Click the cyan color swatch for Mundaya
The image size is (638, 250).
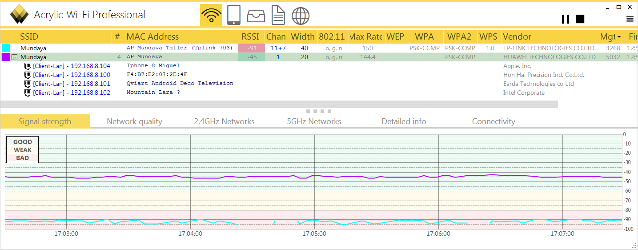tap(6, 48)
